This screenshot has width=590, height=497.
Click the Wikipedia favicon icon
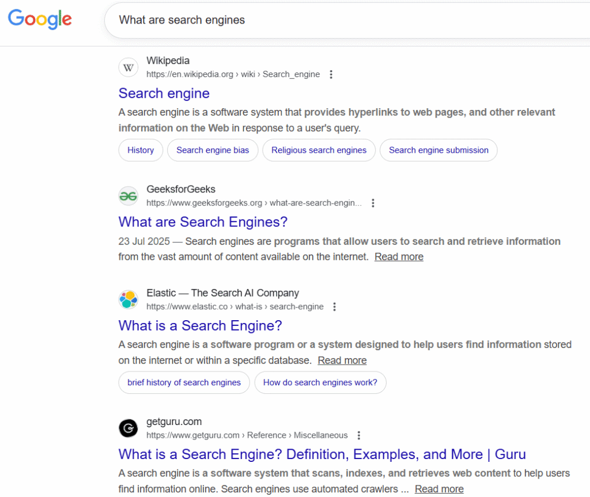click(128, 67)
